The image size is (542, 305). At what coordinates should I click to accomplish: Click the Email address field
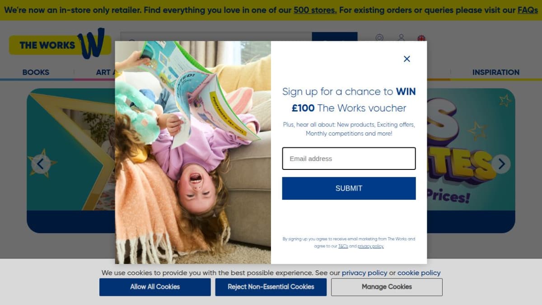pyautogui.click(x=349, y=159)
